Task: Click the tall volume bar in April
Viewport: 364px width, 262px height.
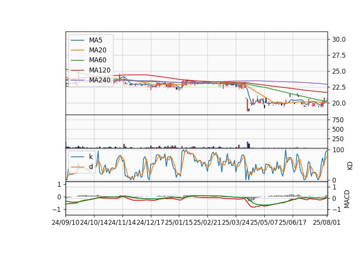Action: (x=248, y=145)
